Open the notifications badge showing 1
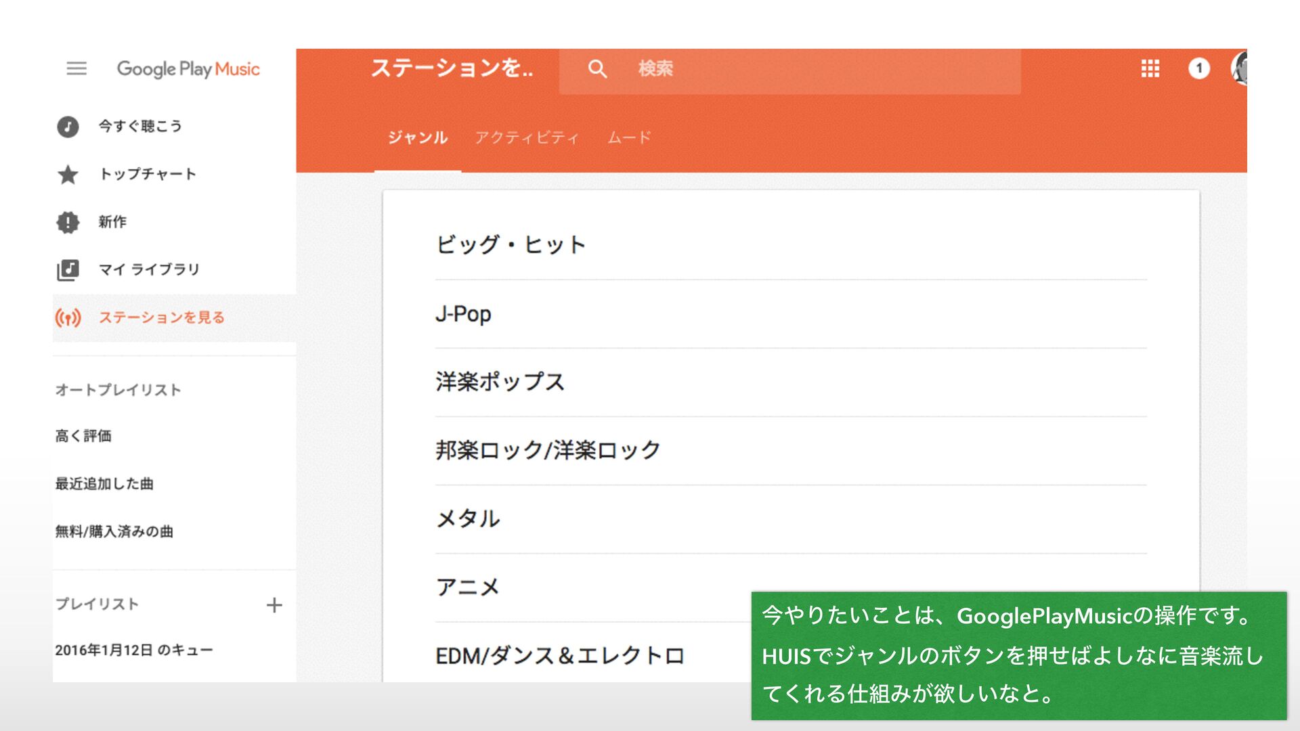 coord(1198,68)
